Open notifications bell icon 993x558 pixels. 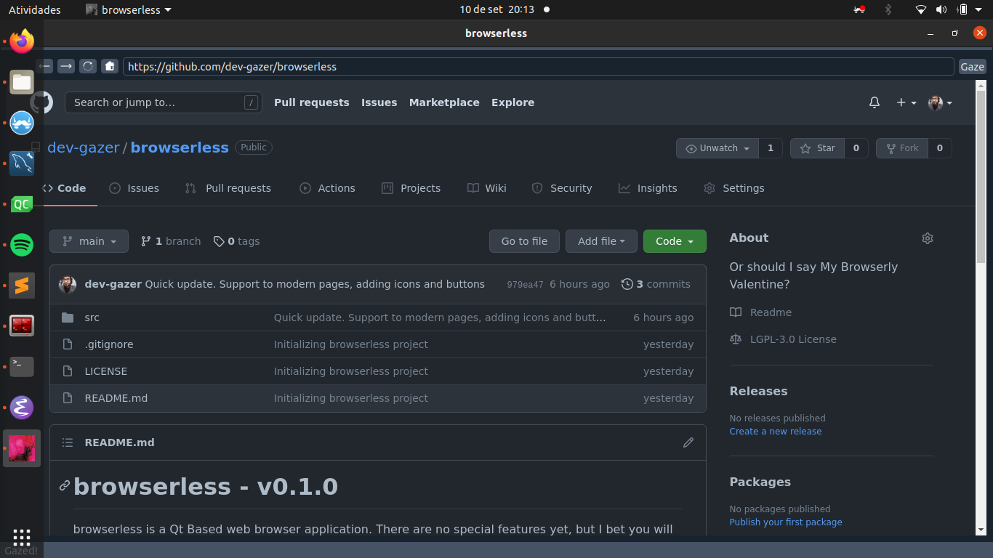875,102
